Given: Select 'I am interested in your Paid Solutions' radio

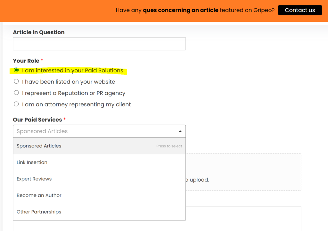Looking at the screenshot, I should 16,70.
